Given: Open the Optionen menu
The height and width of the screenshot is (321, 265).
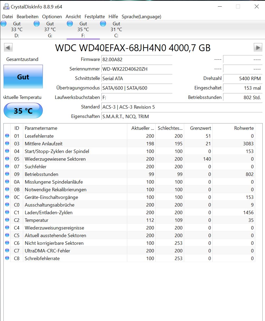Looking at the screenshot, I should point(52,17).
